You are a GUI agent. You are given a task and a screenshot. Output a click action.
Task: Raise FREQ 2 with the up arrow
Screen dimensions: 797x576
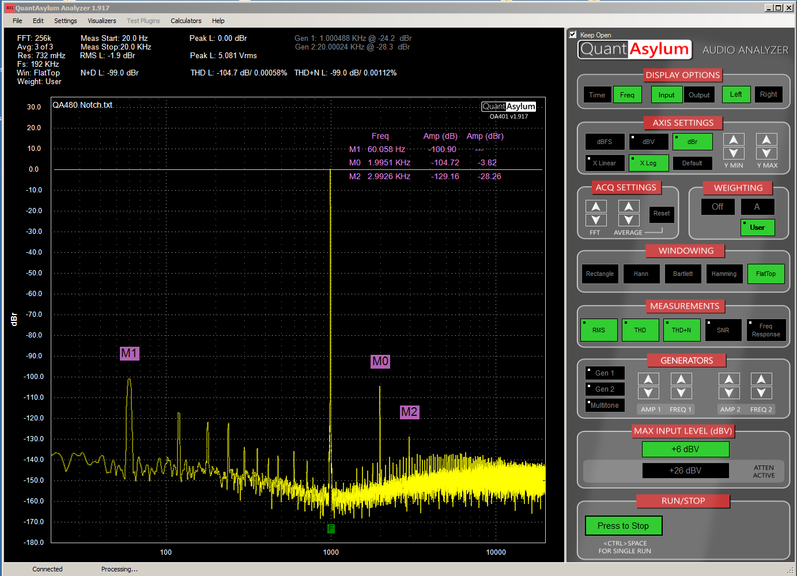761,379
